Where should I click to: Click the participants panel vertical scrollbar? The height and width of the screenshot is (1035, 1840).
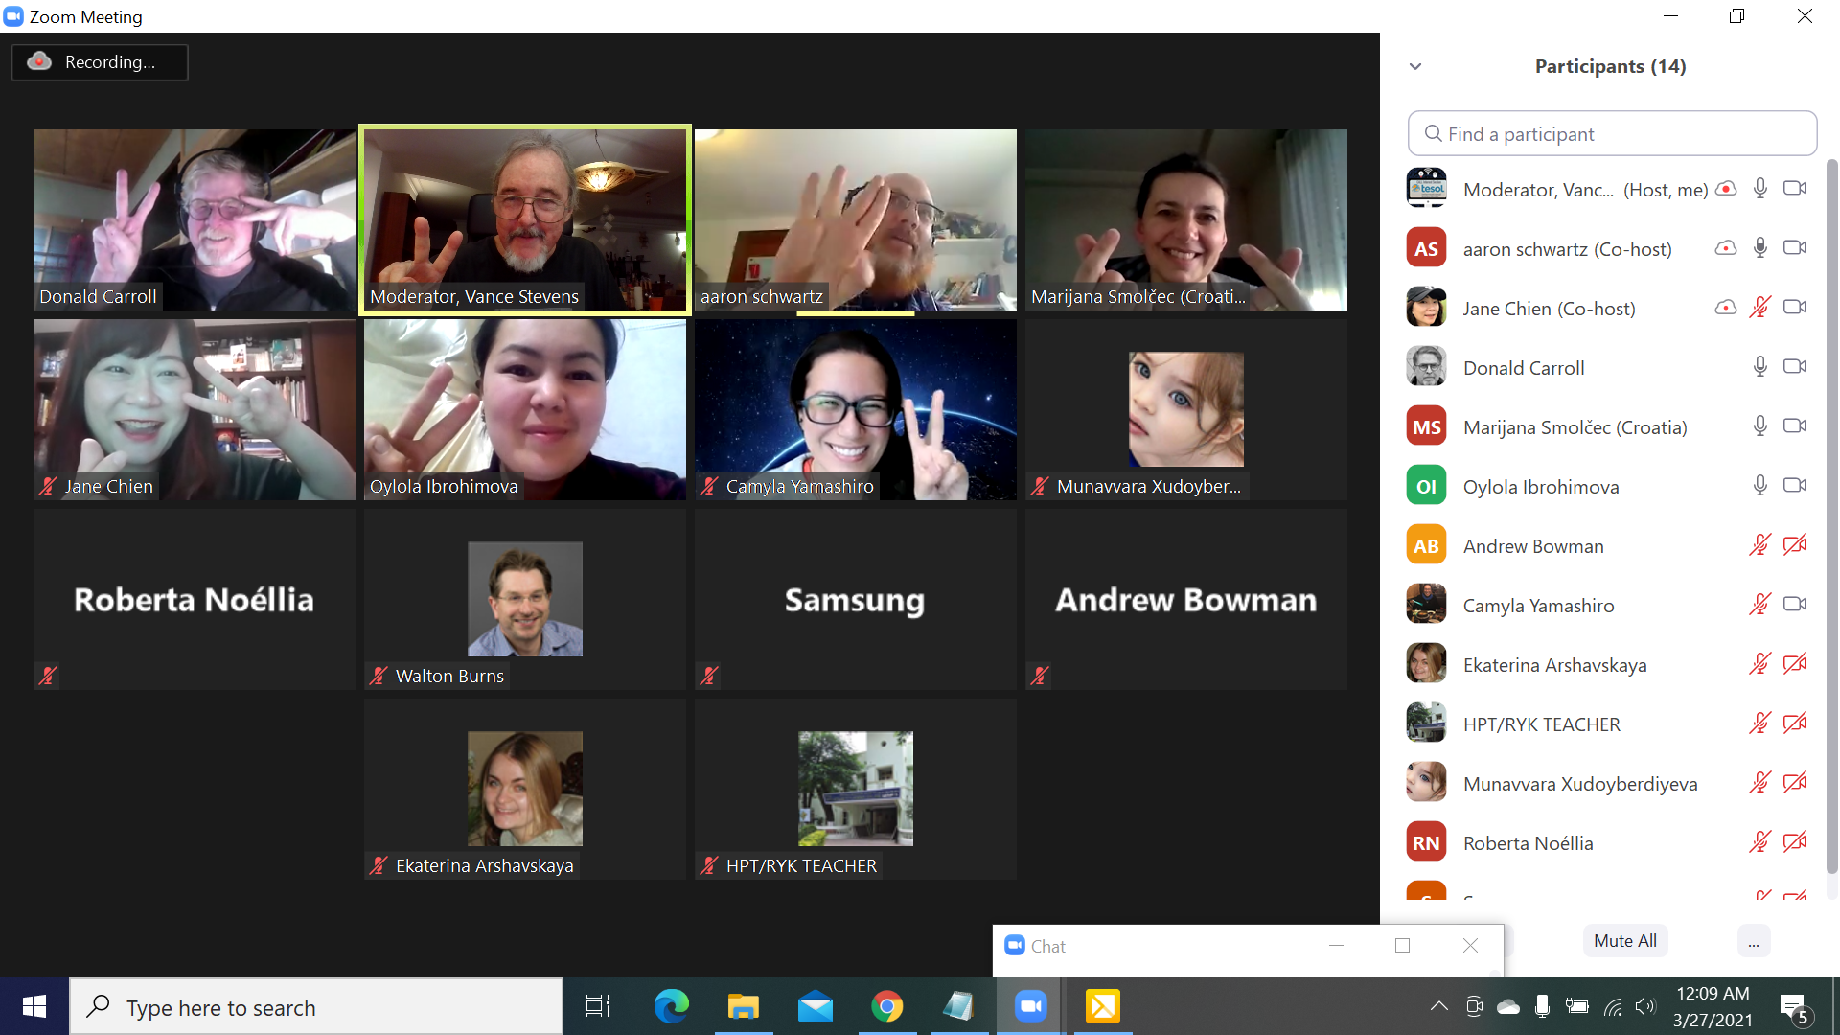click(x=1831, y=517)
